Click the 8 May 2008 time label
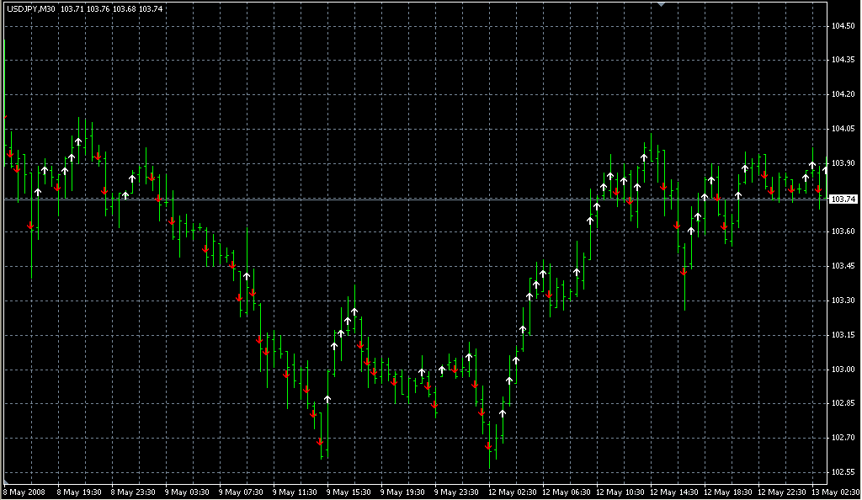Viewport: 862px width, 500px height. coord(25,492)
